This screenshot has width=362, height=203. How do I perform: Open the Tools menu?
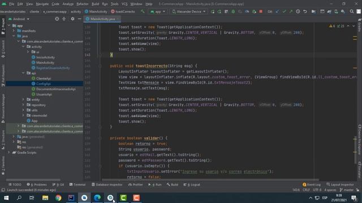click(114, 4)
